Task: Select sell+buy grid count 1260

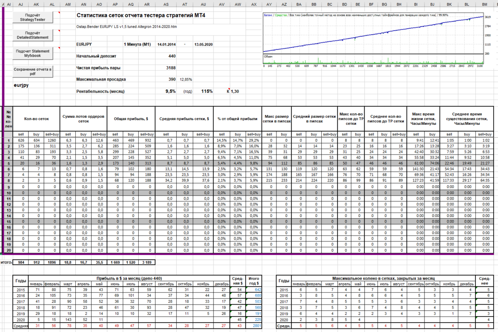Action: click(52, 140)
